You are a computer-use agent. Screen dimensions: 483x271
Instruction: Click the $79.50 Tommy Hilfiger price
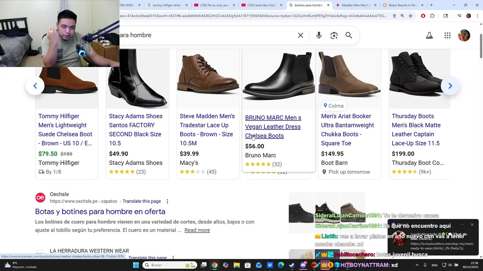48,154
